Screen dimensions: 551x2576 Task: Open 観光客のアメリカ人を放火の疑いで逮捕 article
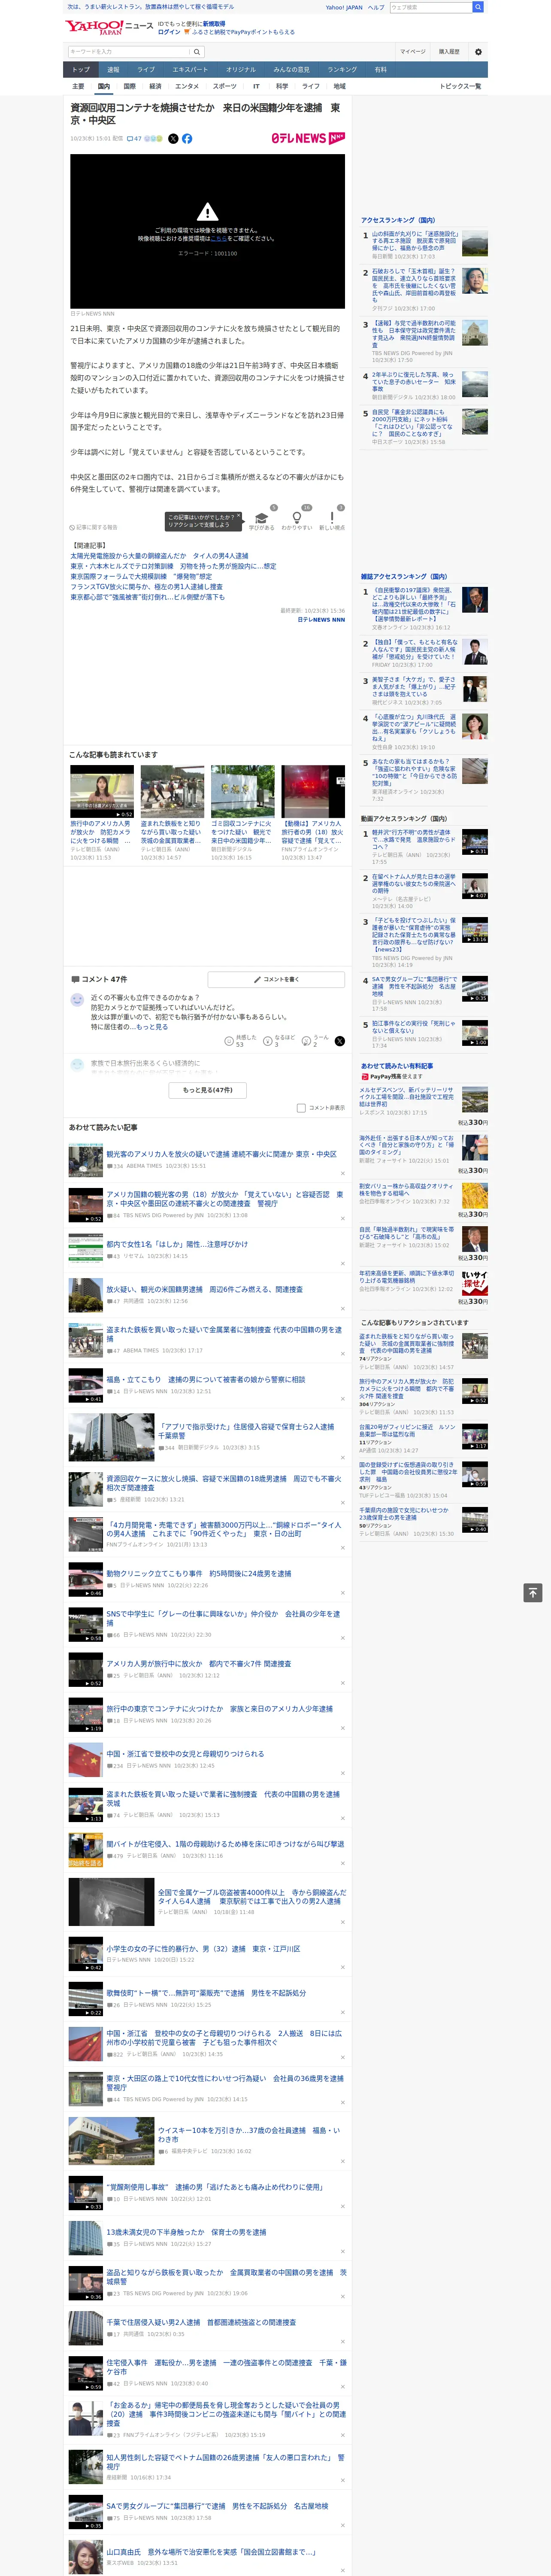pos(221,1154)
